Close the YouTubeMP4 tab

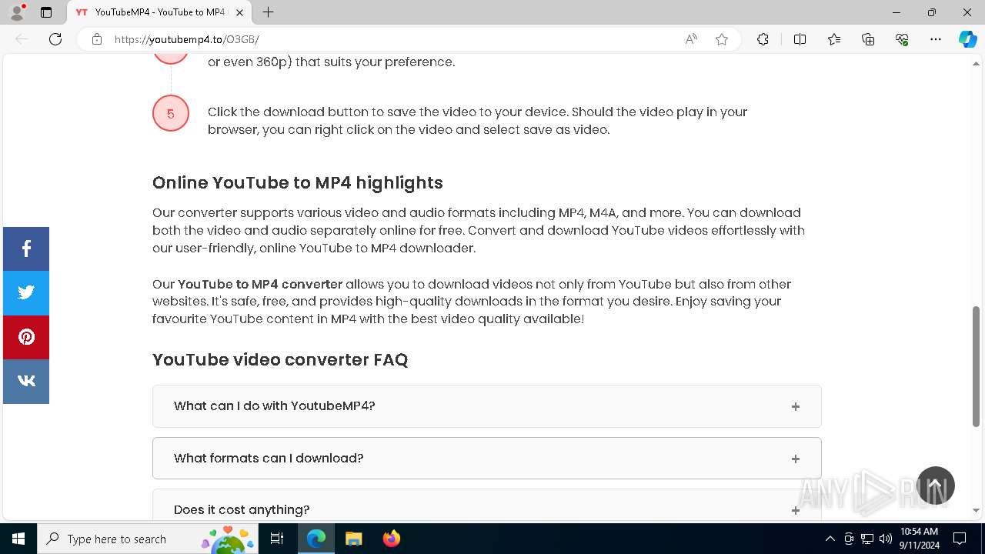click(240, 12)
